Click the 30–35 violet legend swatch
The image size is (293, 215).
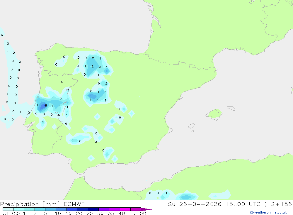[x=104, y=209]
